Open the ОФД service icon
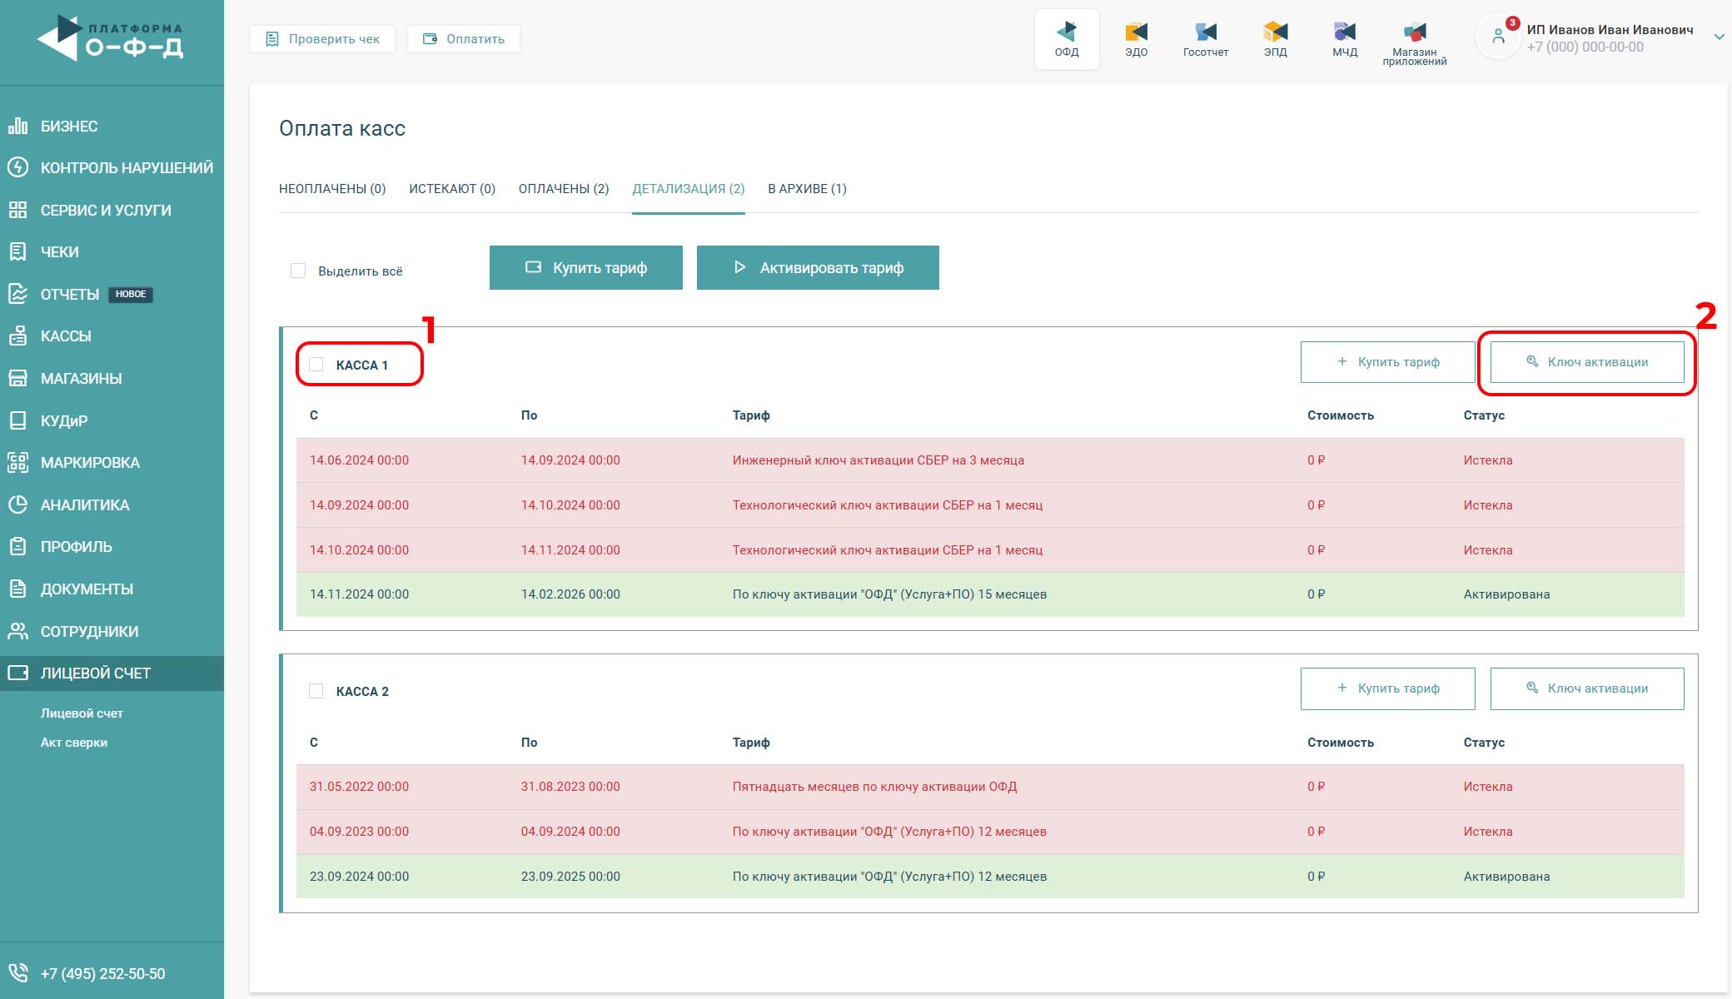 pos(1067,39)
